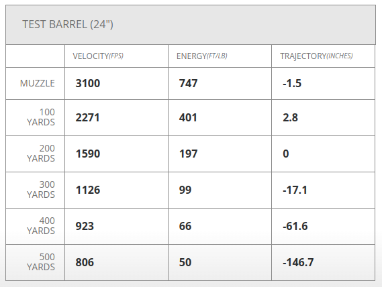The width and height of the screenshot is (382, 287).
Task: Click the MUZZLE row label
Action: (38, 83)
